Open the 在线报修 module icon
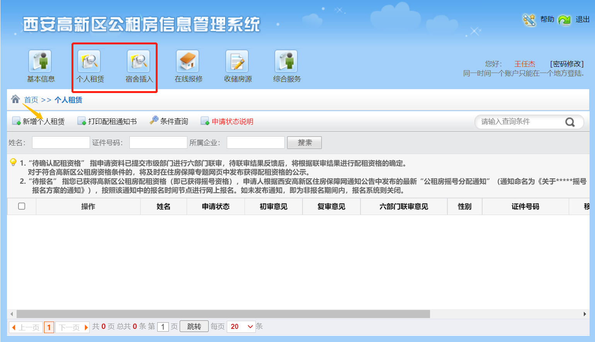Screen dimensions: 595x342 tap(188, 61)
